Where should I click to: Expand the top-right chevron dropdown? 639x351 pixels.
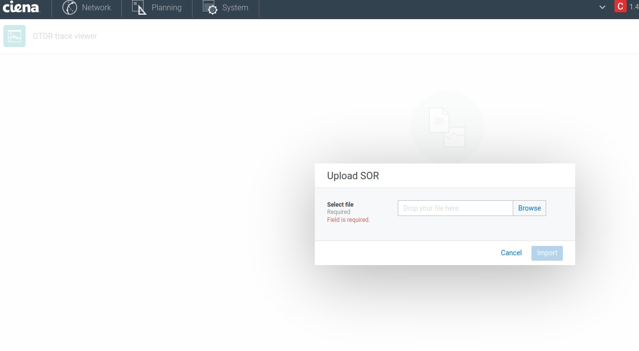[602, 7]
